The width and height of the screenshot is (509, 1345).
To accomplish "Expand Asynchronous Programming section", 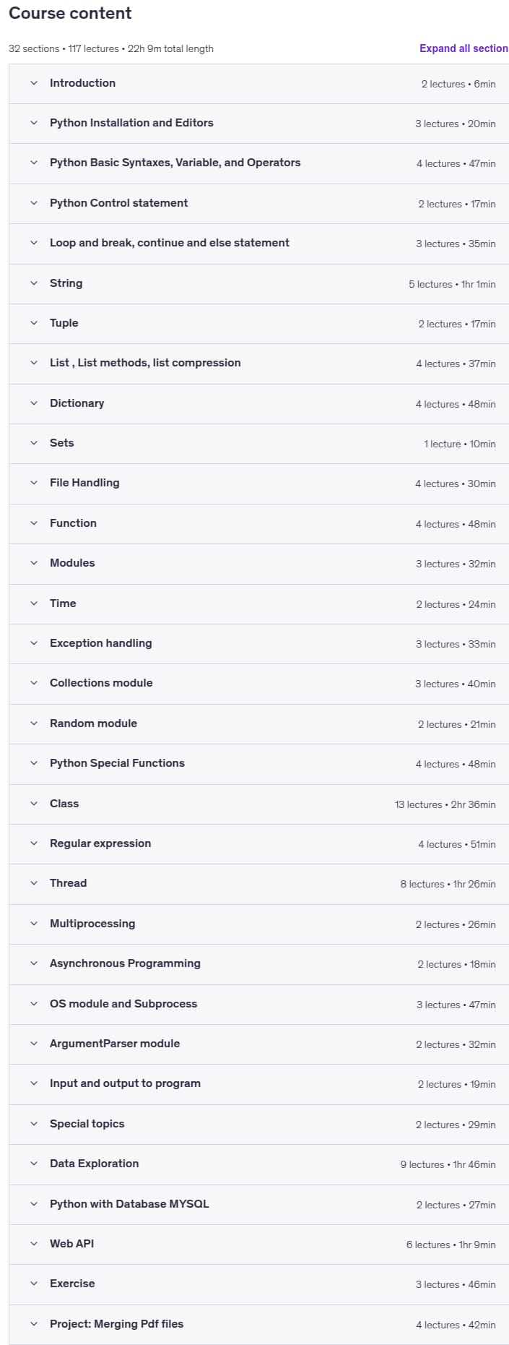I will point(258,964).
